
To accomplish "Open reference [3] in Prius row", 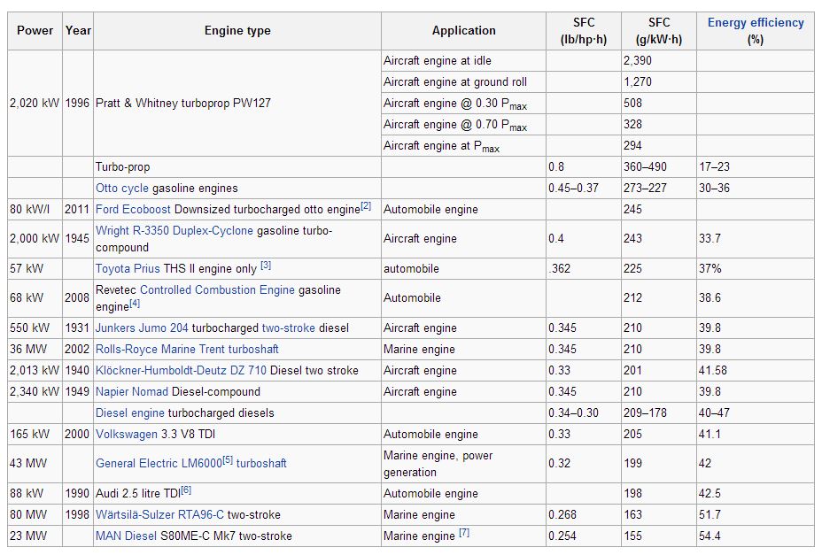I will [266, 266].
